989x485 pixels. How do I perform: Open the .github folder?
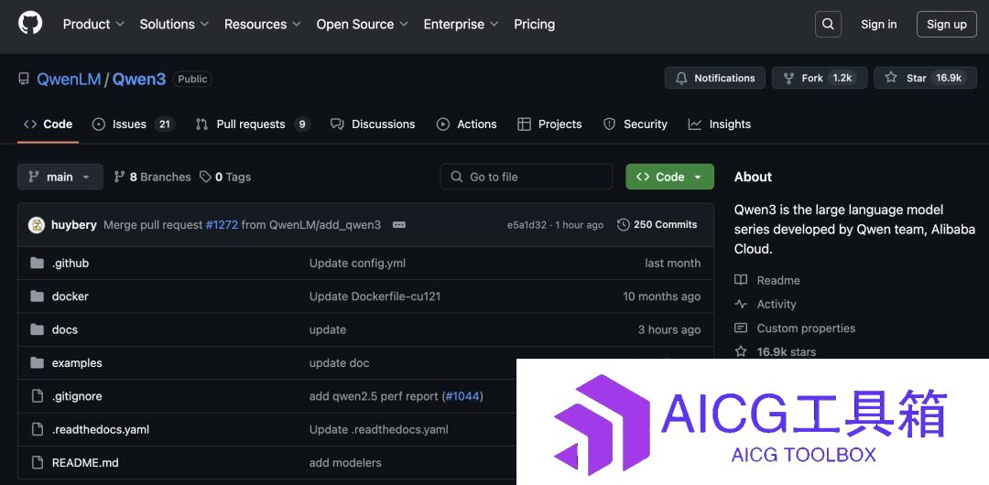coord(70,264)
